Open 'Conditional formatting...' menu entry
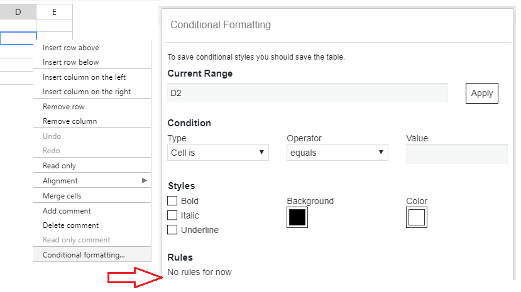 [x=84, y=255]
